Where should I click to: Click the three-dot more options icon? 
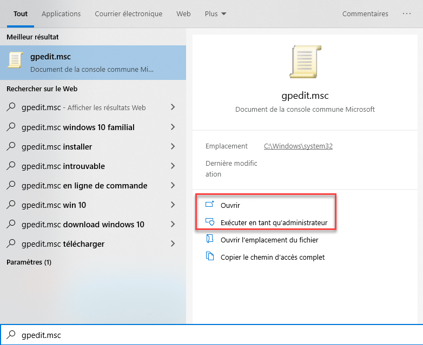(x=407, y=14)
